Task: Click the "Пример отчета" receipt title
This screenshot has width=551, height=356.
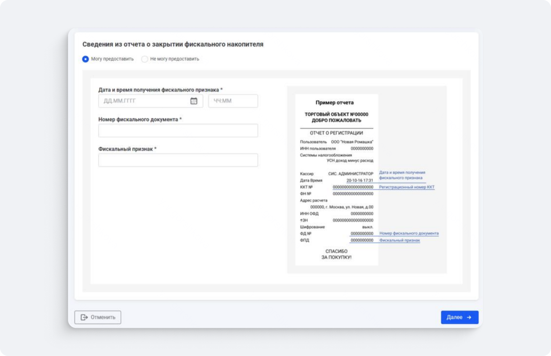Action: [334, 102]
